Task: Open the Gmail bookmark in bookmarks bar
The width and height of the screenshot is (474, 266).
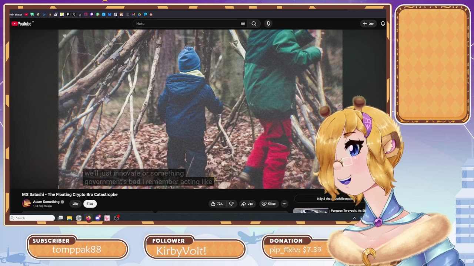Action: (x=133, y=14)
